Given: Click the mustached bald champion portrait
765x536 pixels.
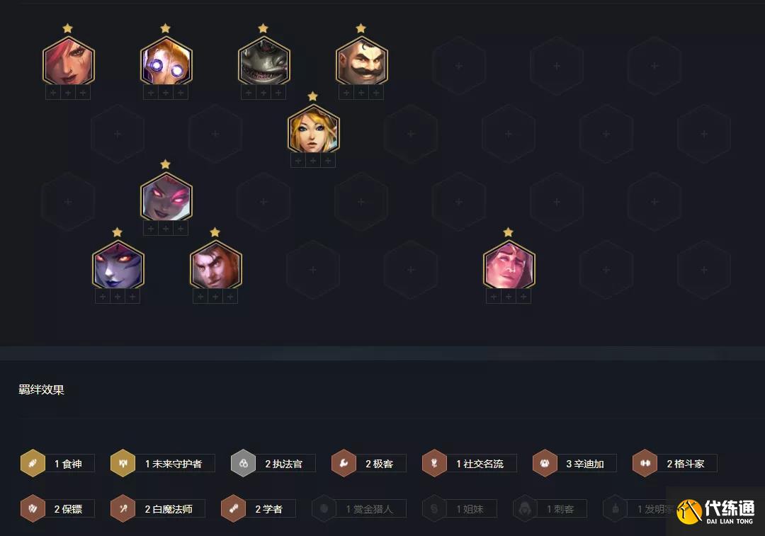Looking at the screenshot, I should [x=361, y=62].
